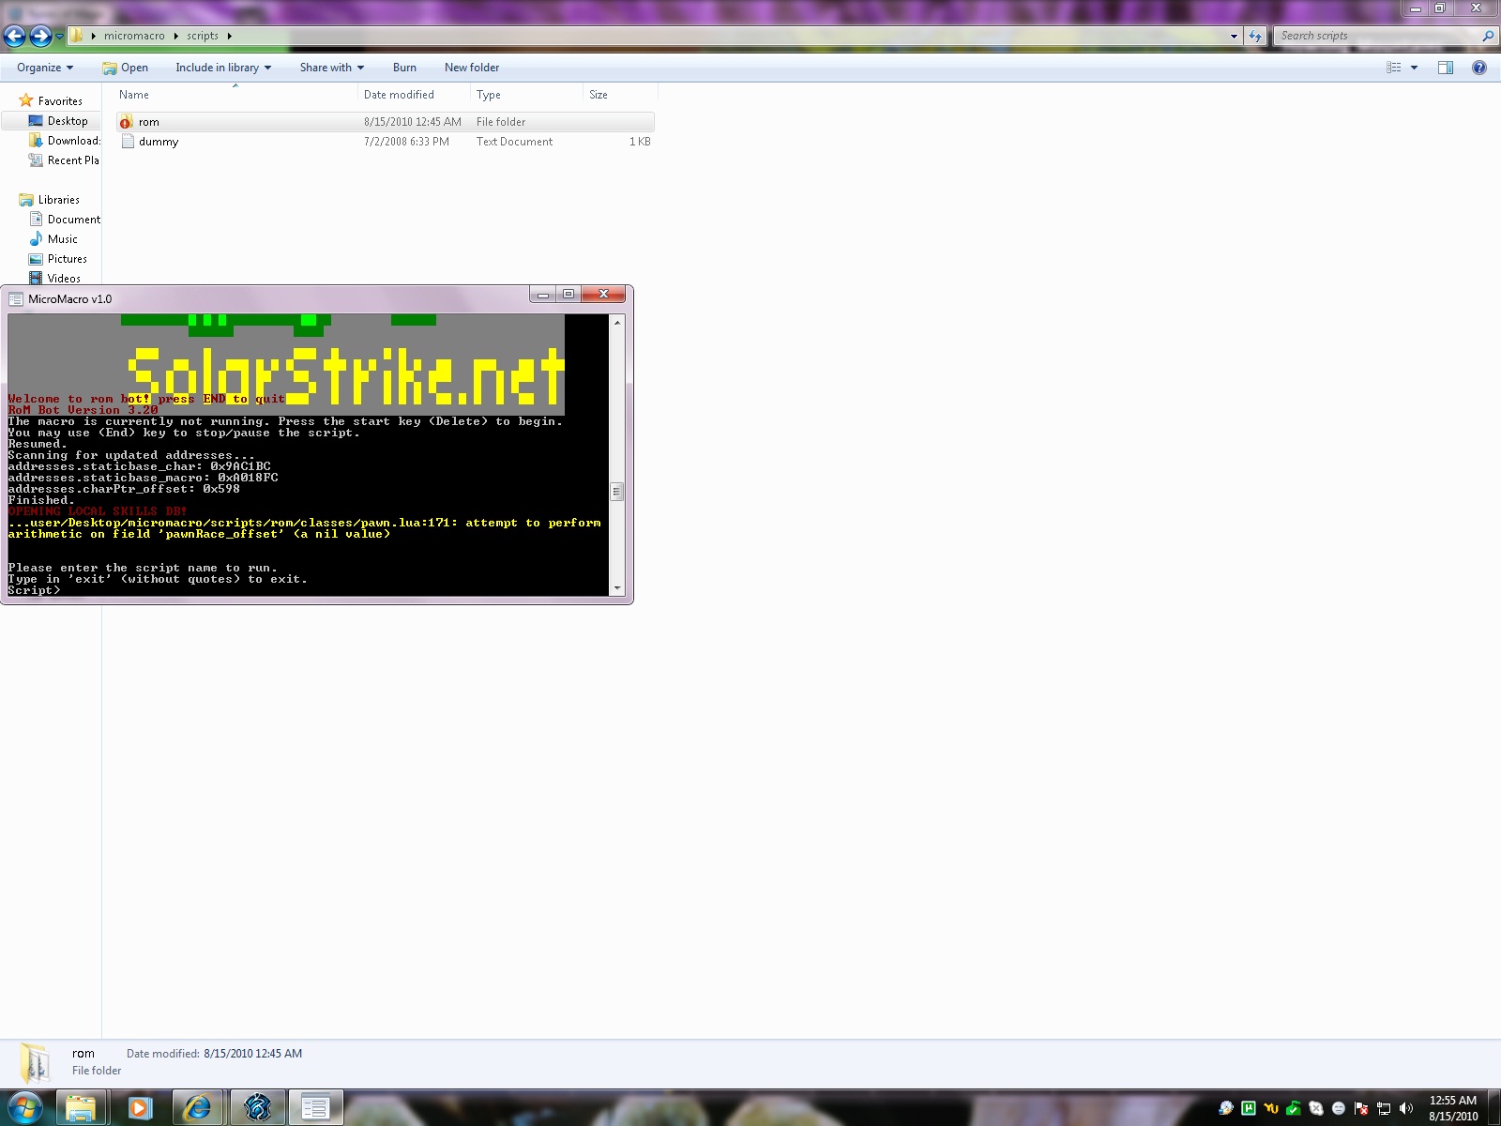The height and width of the screenshot is (1126, 1501).
Task: Sort files by Date modified column
Action: pyautogui.click(x=399, y=95)
